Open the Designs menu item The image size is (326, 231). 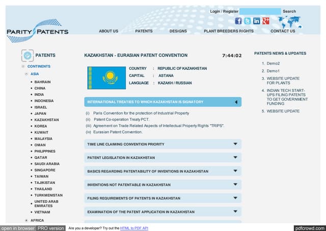(x=178, y=31)
